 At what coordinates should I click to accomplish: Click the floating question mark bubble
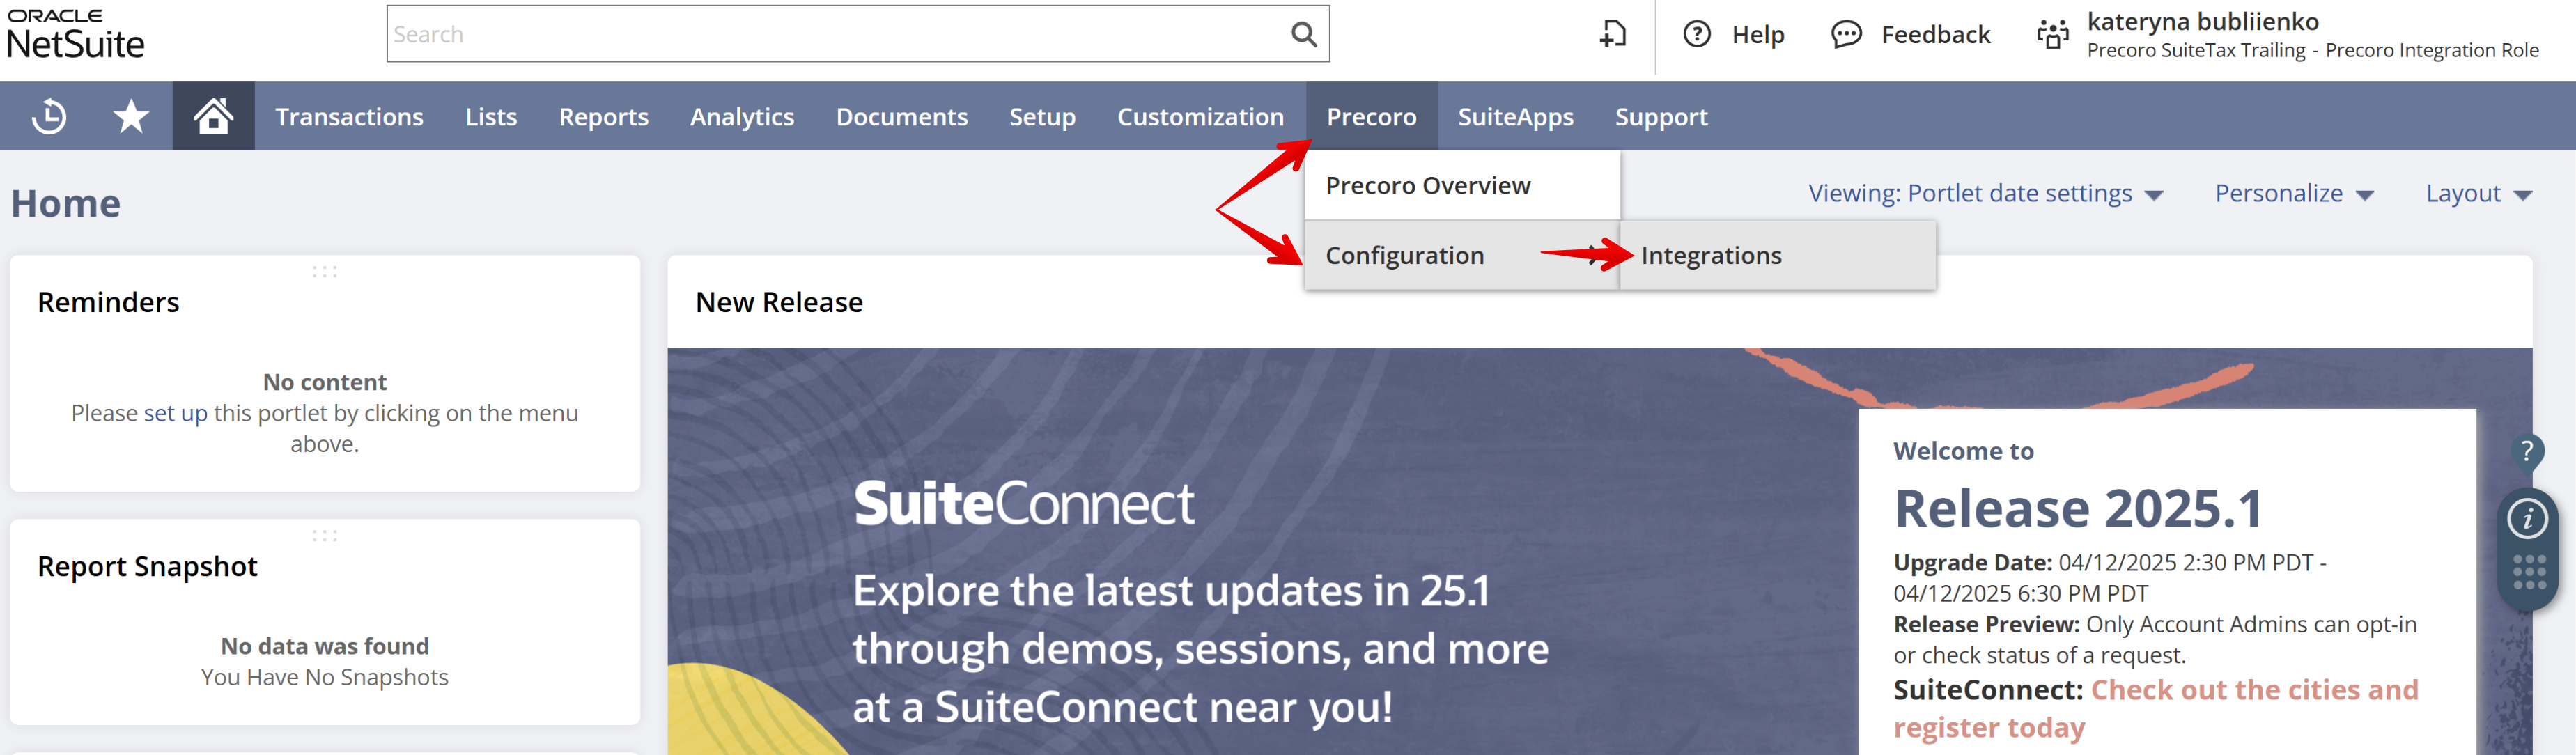2526,451
